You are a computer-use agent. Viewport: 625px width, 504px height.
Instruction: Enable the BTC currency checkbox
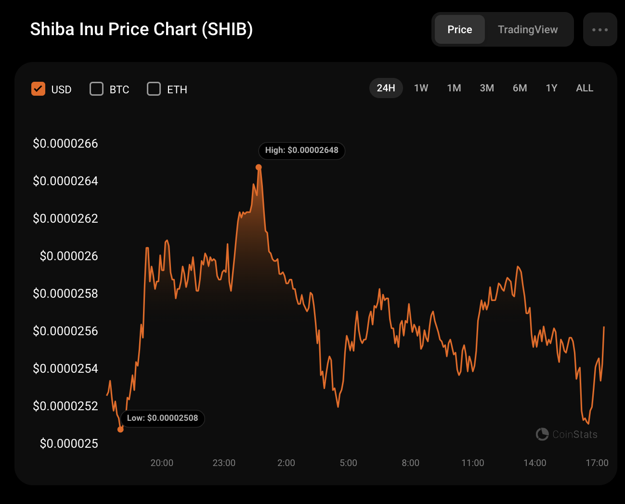pyautogui.click(x=96, y=89)
